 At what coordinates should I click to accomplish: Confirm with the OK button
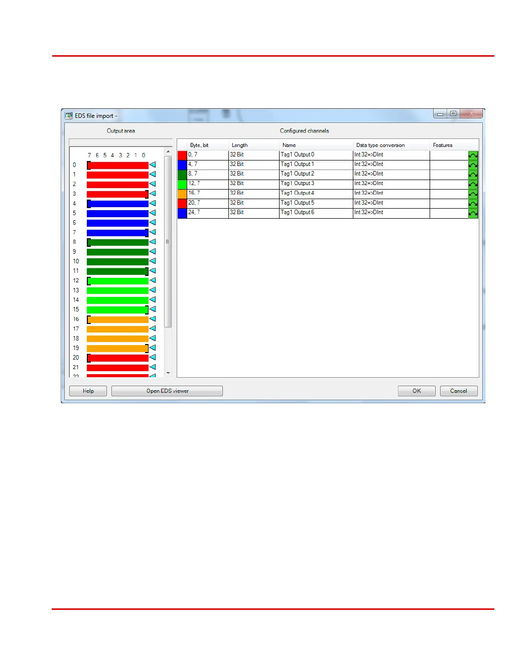click(x=417, y=391)
